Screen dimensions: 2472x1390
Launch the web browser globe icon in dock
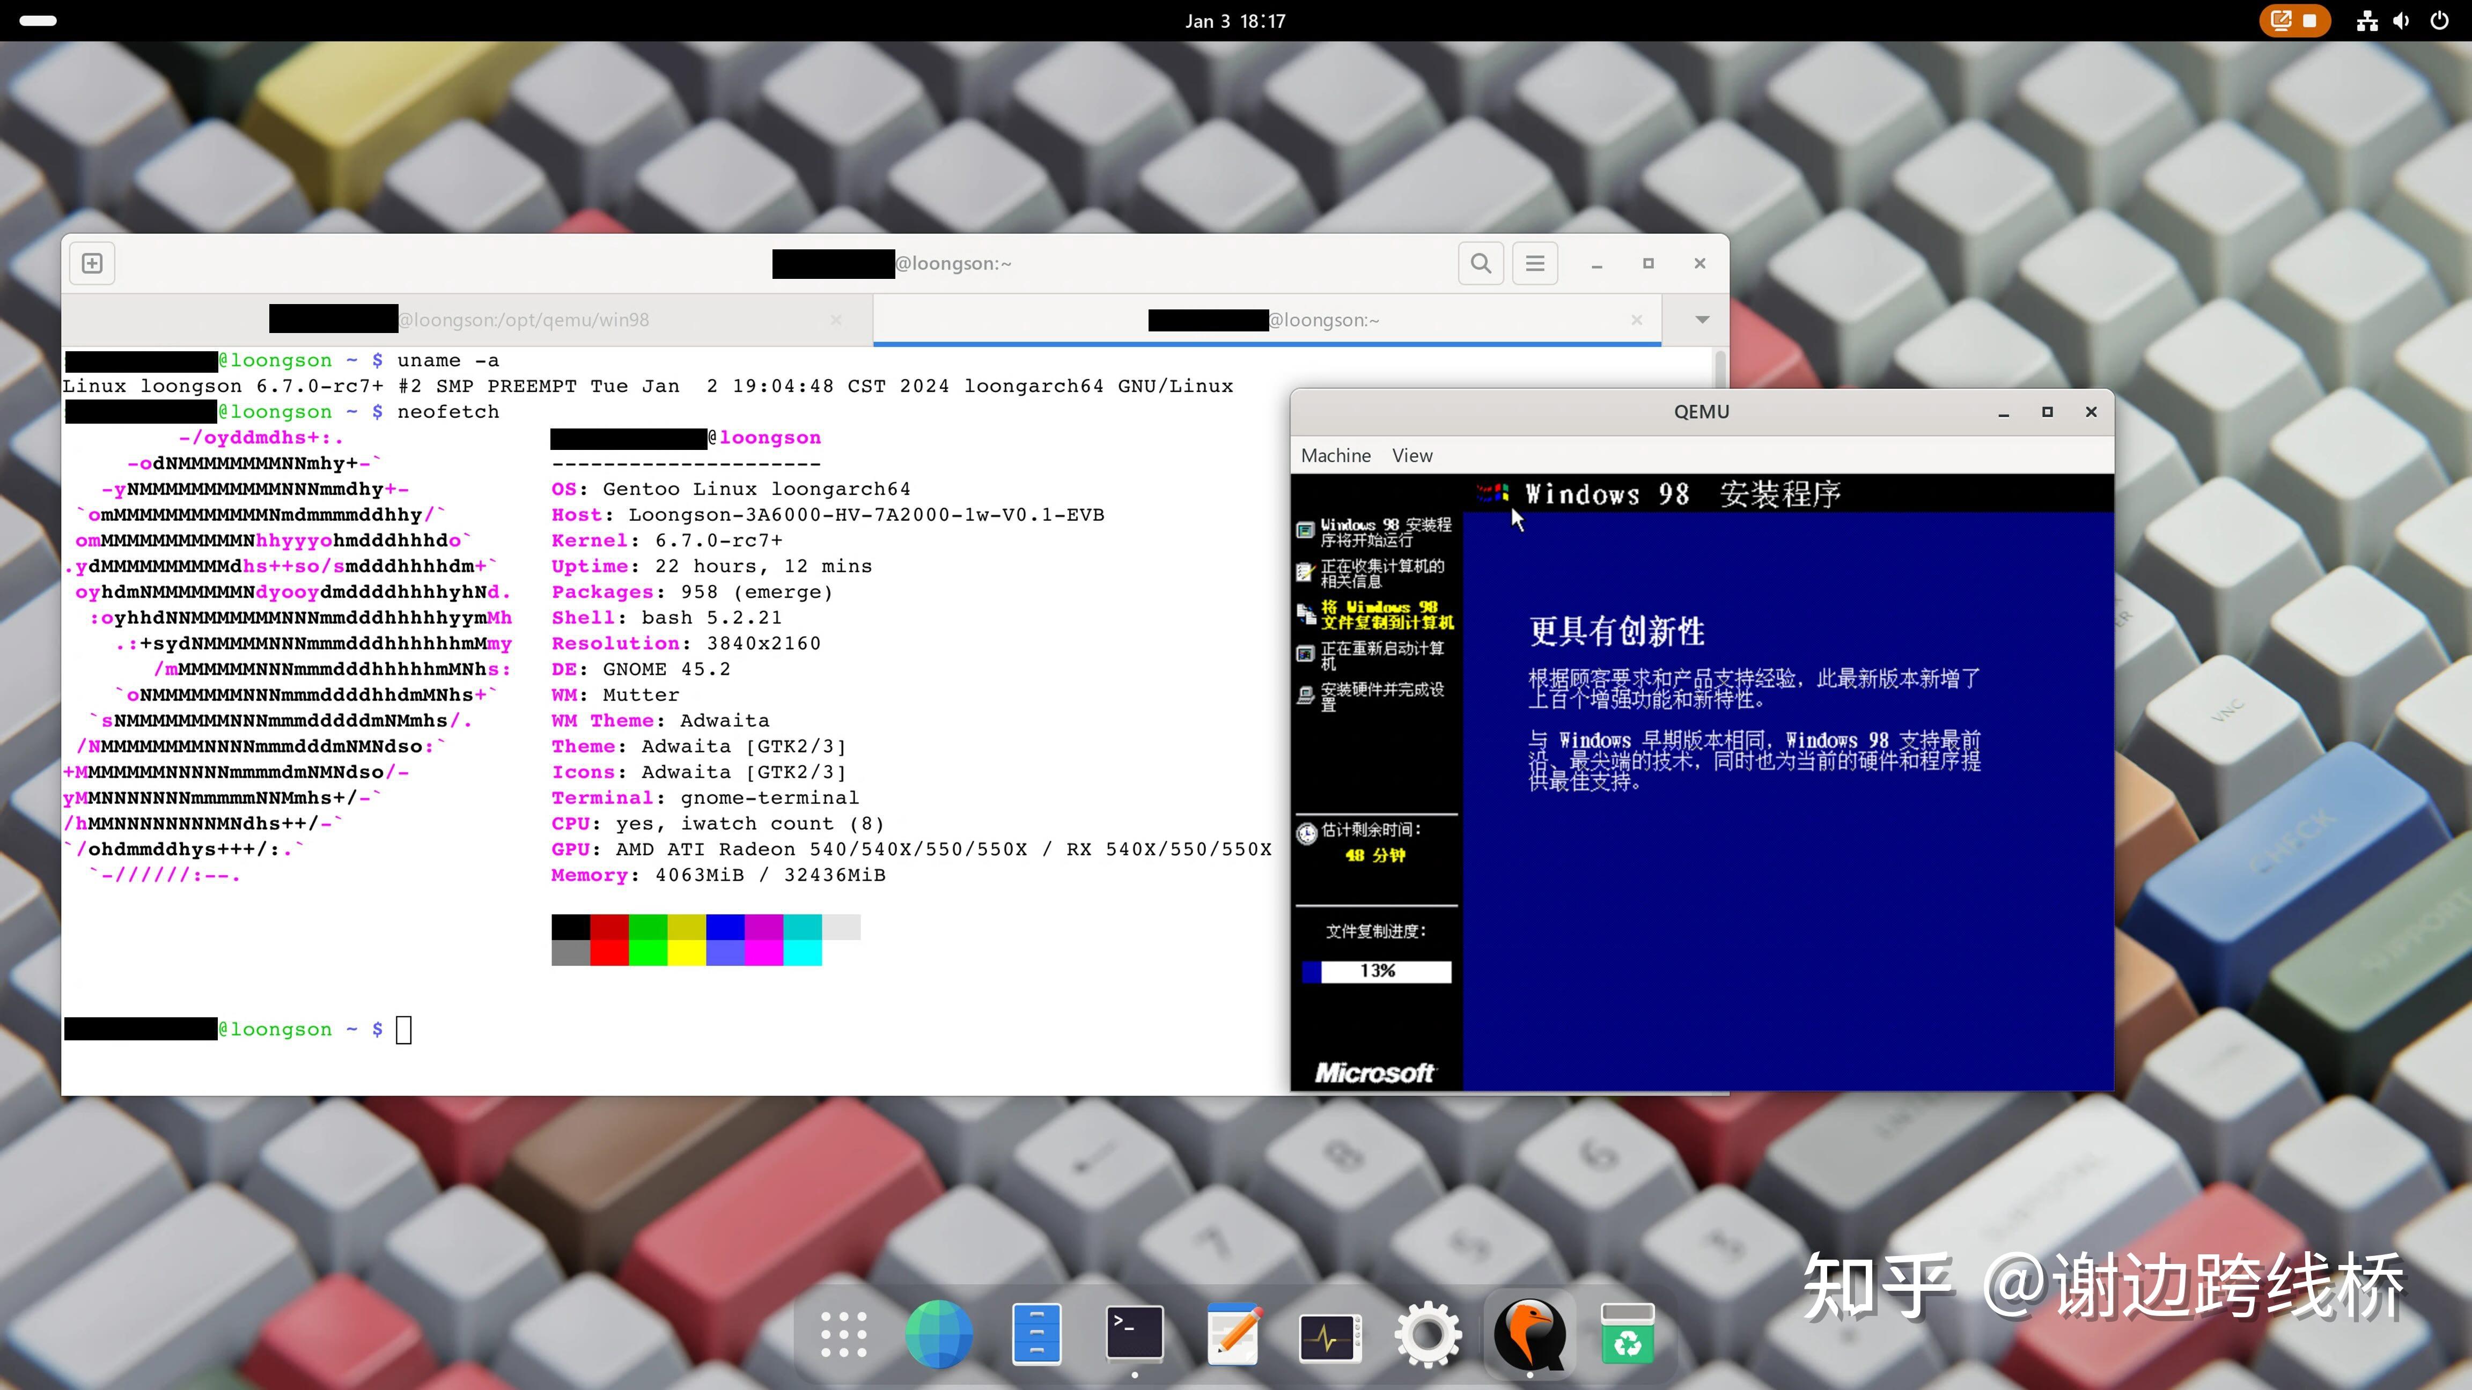939,1333
